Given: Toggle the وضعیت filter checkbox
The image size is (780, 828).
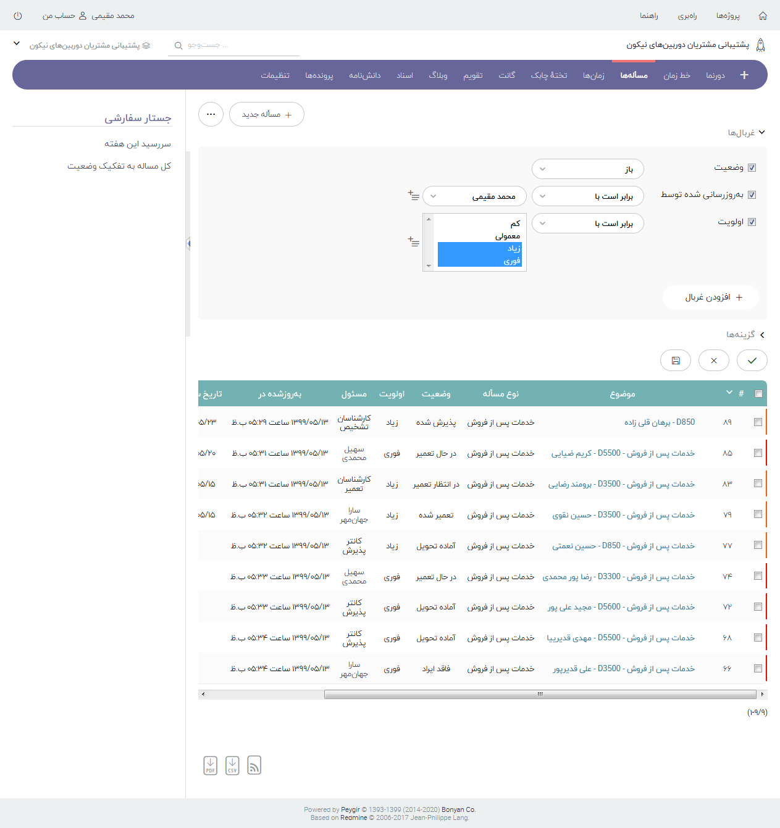Looking at the screenshot, I should (x=752, y=167).
